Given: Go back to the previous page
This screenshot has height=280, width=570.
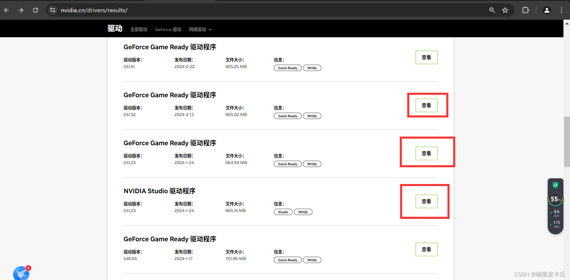Looking at the screenshot, I should [x=7, y=10].
